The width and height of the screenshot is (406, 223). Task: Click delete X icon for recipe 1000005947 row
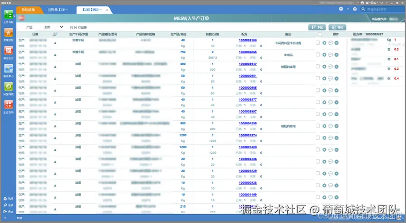[337, 67]
